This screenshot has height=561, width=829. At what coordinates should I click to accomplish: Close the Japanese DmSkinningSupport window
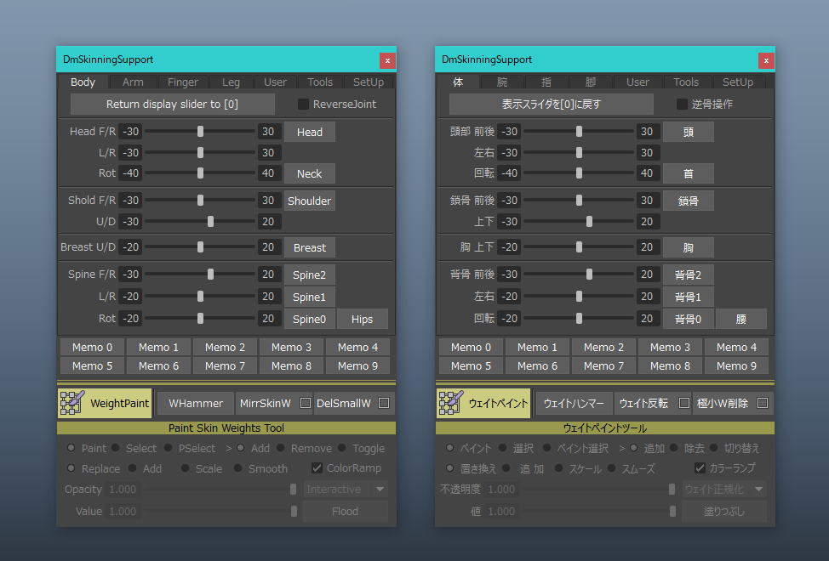point(766,60)
